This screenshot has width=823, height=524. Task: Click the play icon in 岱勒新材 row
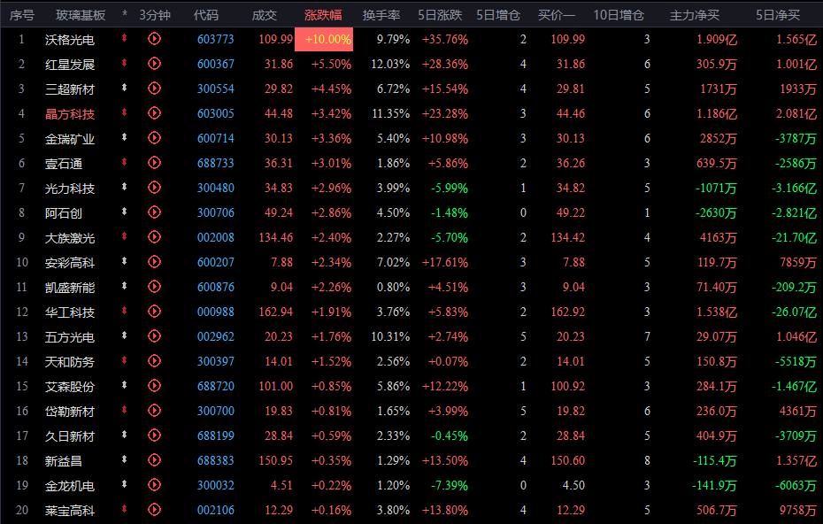coord(154,411)
